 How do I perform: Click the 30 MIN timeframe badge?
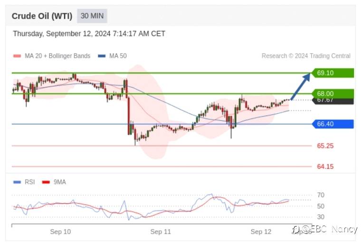92,16
